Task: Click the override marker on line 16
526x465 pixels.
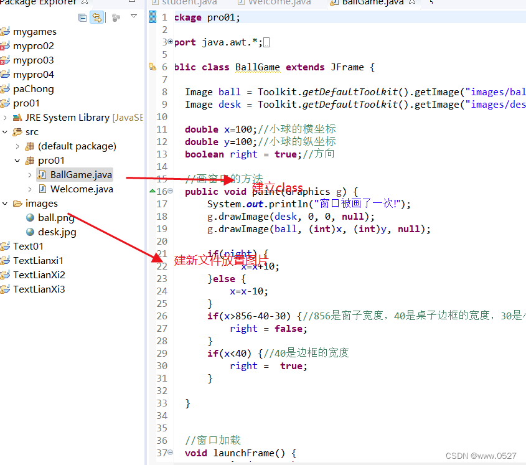Action: (153, 191)
